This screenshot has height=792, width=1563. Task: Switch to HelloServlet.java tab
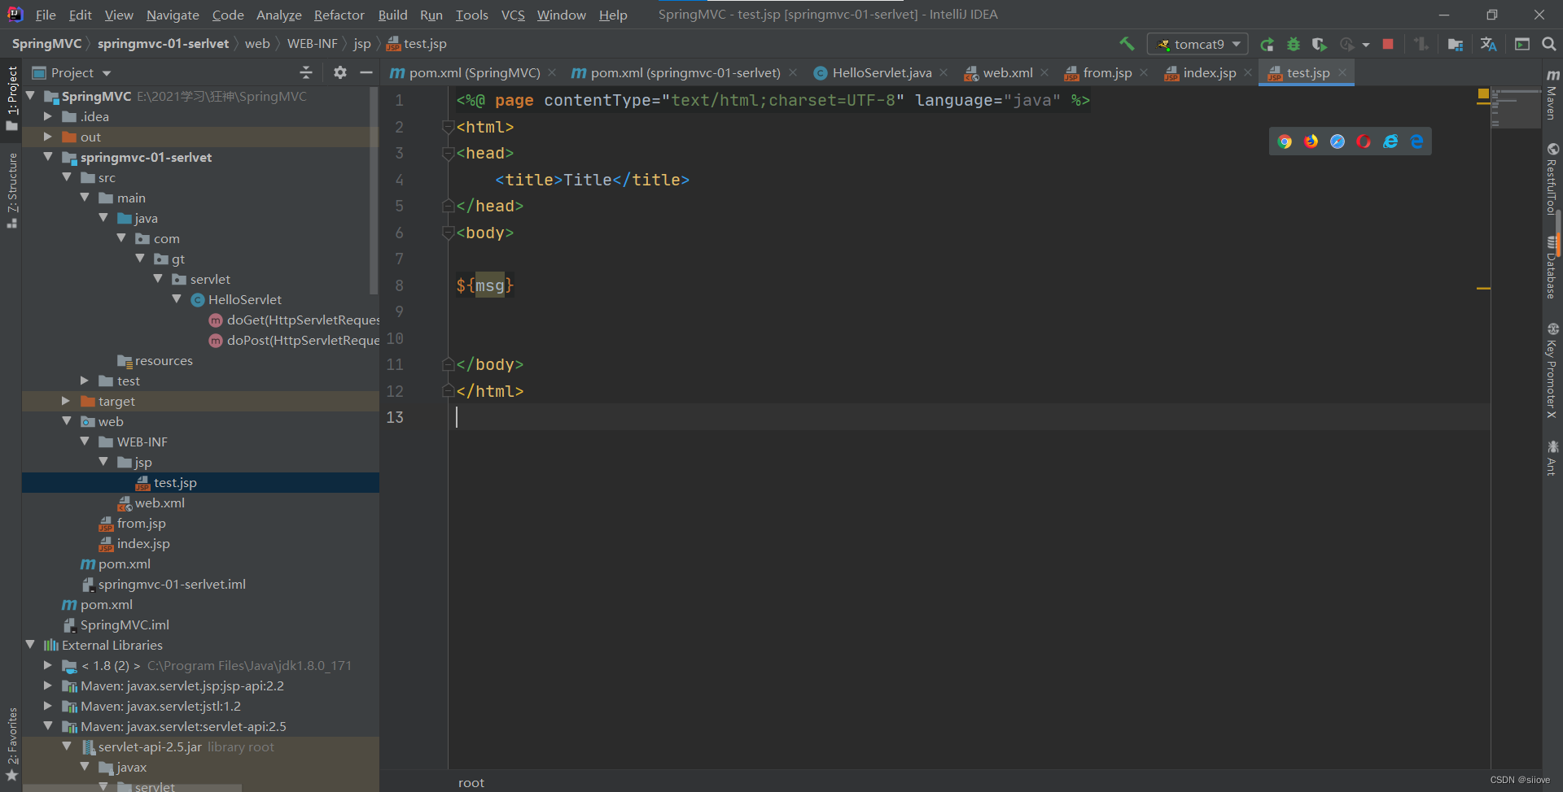pos(882,73)
